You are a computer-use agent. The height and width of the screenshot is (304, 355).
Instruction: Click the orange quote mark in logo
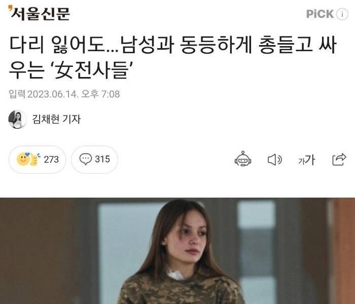[x=10, y=9]
